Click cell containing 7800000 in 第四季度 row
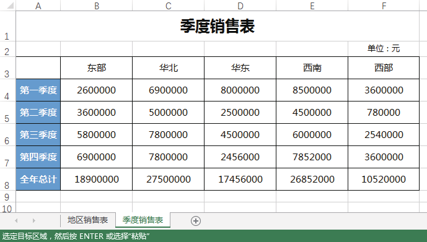This screenshot has width=427, height=242. pos(169,157)
